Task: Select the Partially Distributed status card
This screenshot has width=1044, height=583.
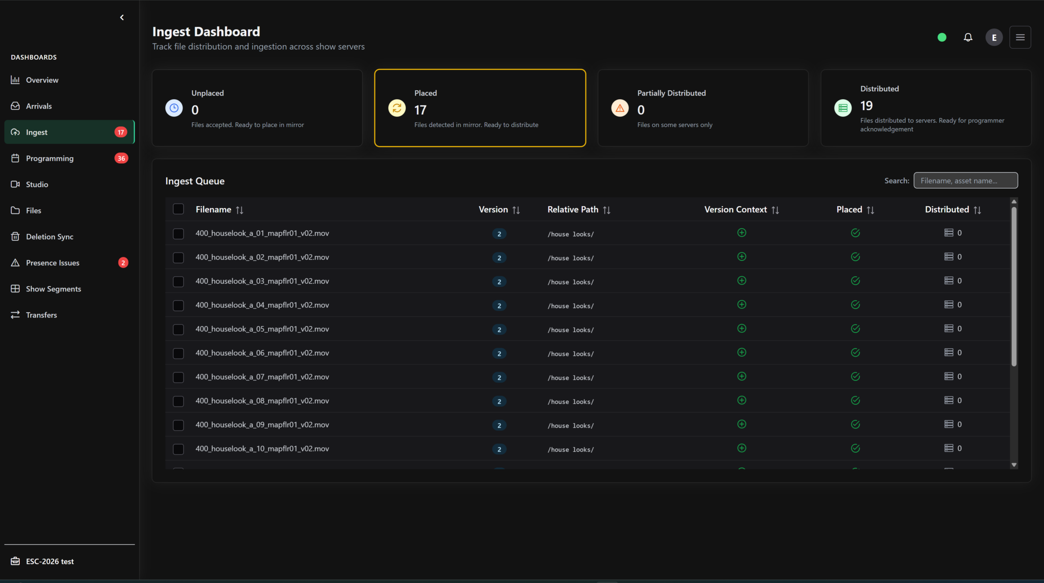Action: coord(703,108)
